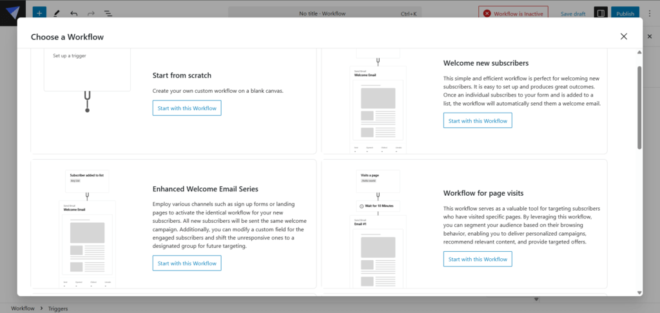Toggle the Workflow is Inactive status
Viewport: 660px width, 313px height.
pyautogui.click(x=513, y=13)
